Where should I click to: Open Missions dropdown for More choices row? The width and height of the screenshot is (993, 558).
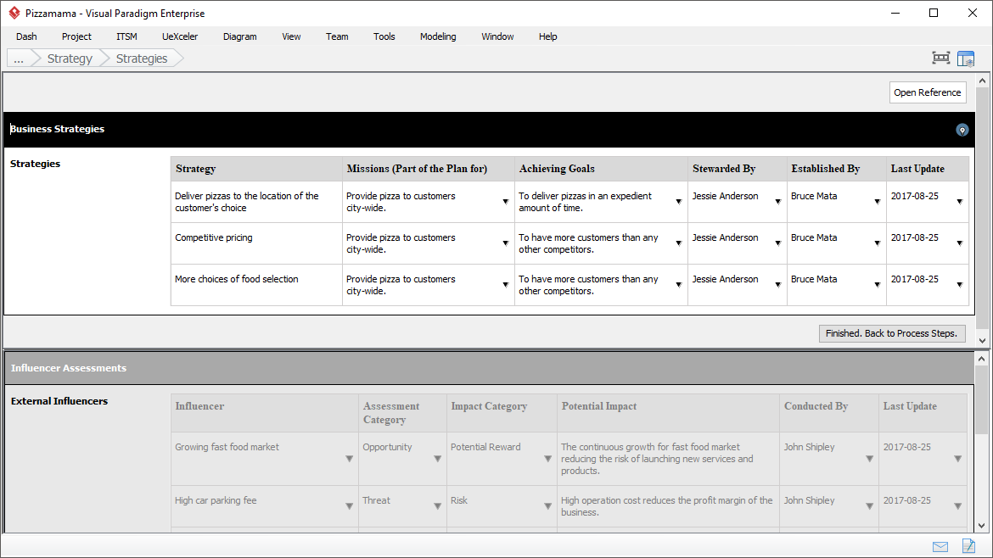[x=505, y=285]
